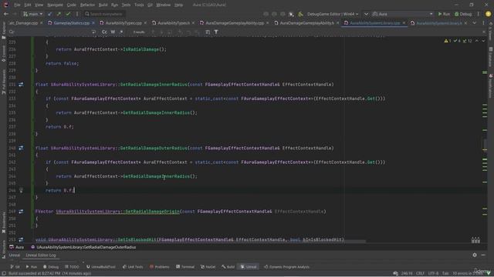Click the Build hammer icon in toolbar
This screenshot has width=494, height=277.
(x=300, y=14)
